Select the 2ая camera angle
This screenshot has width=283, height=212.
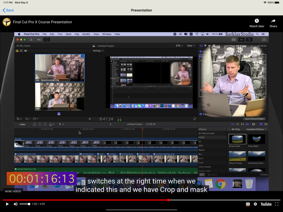(x=60, y=96)
